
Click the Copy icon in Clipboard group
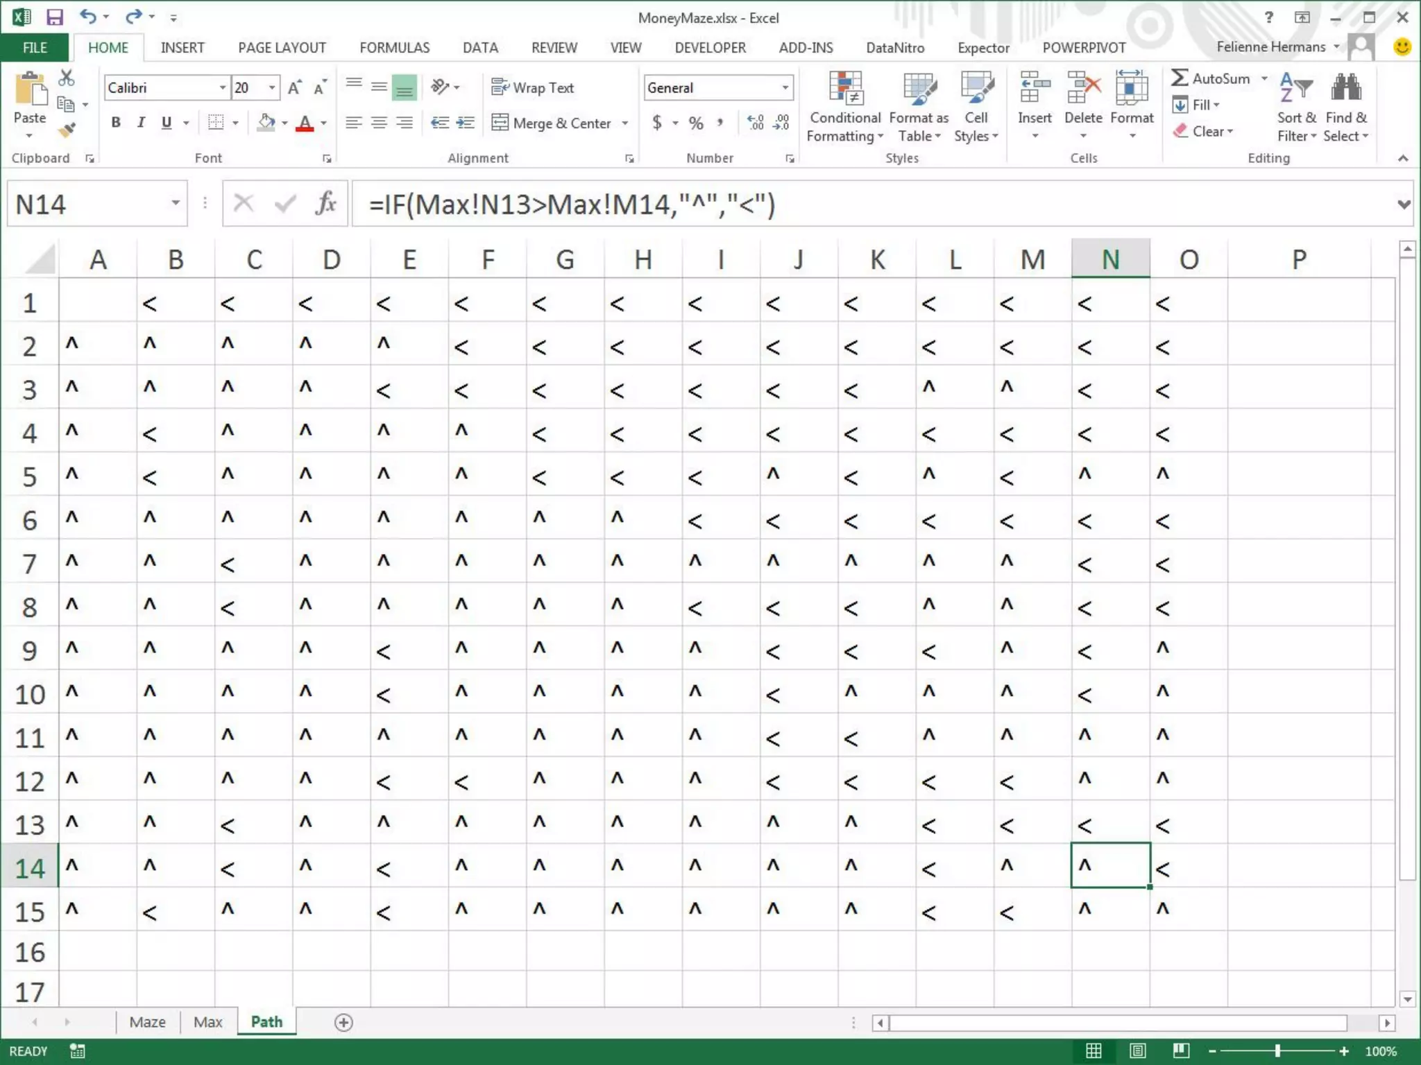click(67, 105)
